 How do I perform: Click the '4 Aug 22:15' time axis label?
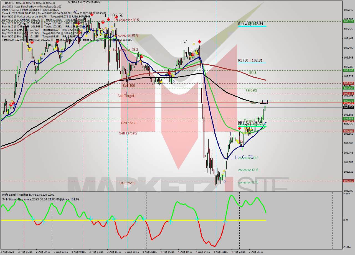pos(238,252)
